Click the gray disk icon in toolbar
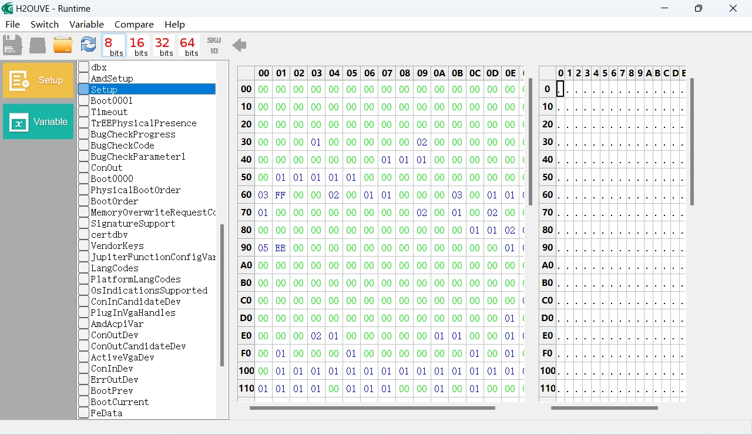The image size is (752, 435). (38, 45)
